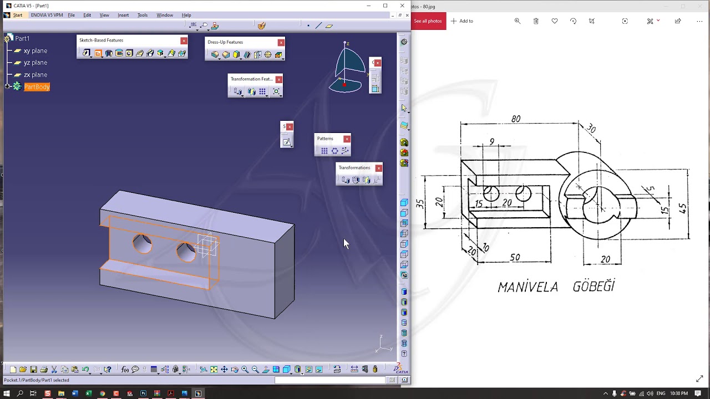Open Windows Start button on taskbar

click(x=7, y=393)
